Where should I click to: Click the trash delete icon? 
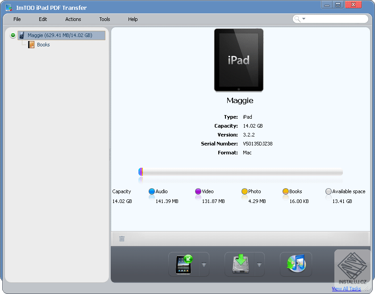tap(122, 239)
